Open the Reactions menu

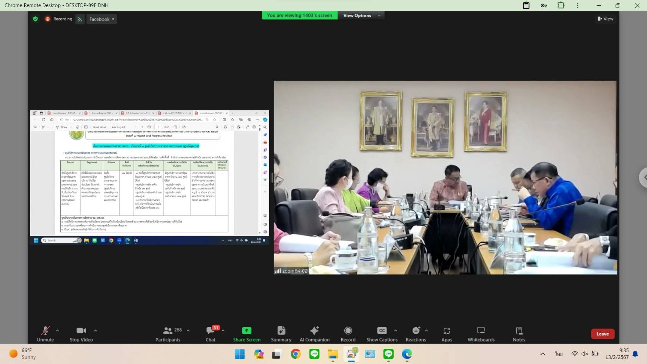416,334
